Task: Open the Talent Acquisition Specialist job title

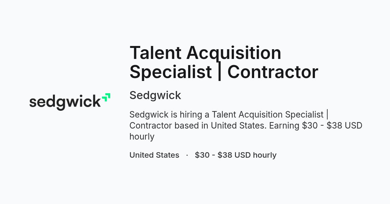Action: coord(224,62)
